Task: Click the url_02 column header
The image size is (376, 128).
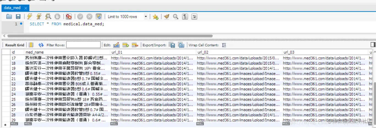Action: [x=239, y=52]
